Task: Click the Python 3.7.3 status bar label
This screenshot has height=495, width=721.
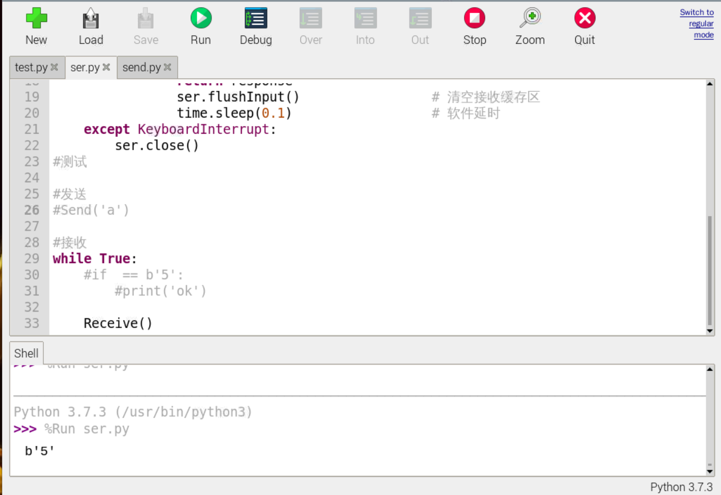Action: (x=682, y=487)
